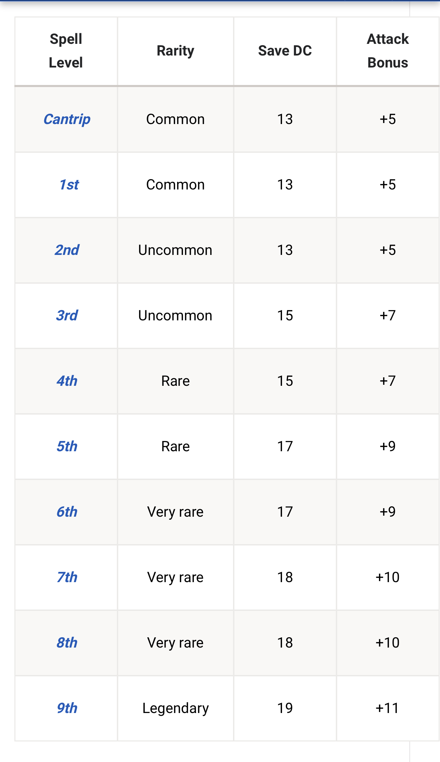Click the Spell Level column header
Image resolution: width=440 pixels, height=762 pixels.
pos(66,51)
